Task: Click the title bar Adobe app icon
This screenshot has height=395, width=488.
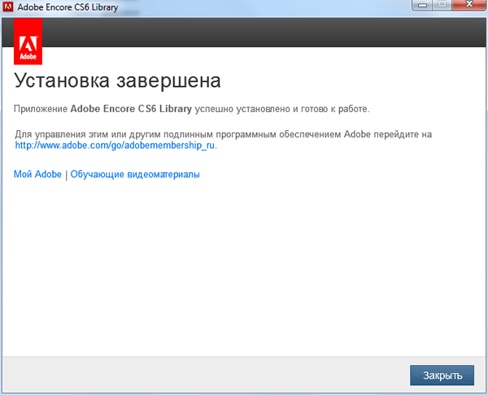Action: click(8, 7)
